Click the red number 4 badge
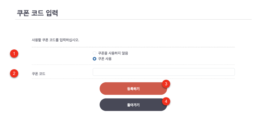This screenshot has height=126, width=261. (x=166, y=101)
